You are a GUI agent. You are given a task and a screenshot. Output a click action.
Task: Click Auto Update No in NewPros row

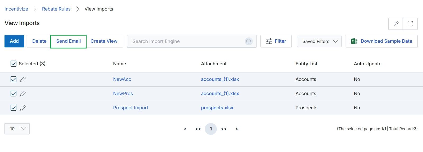(357, 94)
